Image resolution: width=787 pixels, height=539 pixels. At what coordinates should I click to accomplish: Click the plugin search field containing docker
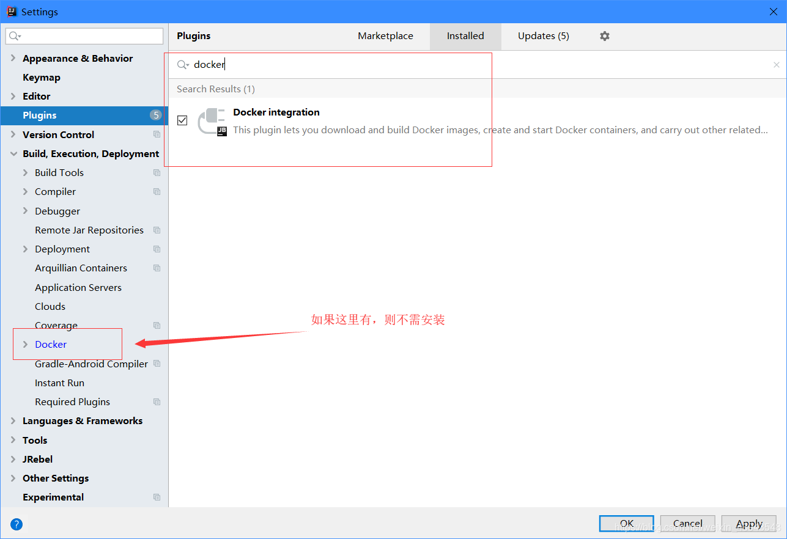(x=477, y=65)
